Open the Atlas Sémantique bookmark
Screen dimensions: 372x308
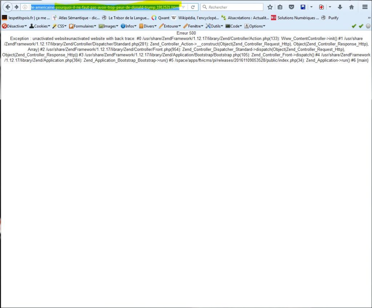[76, 18]
